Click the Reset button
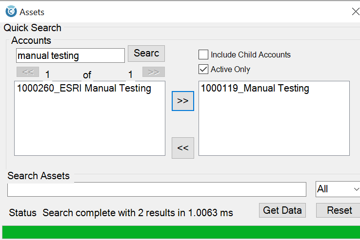The height and width of the screenshot is (240, 360). (339, 210)
